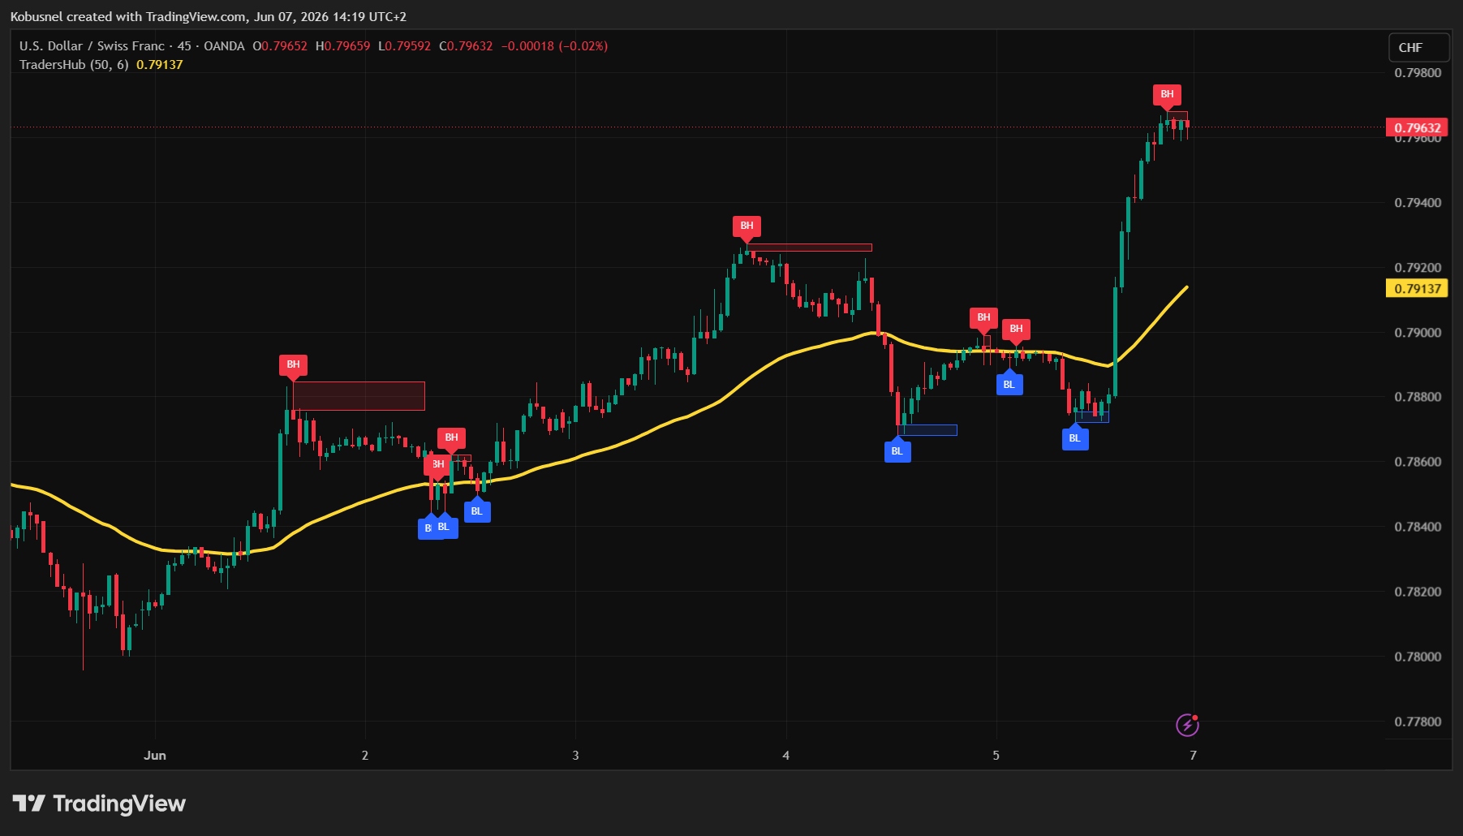The height and width of the screenshot is (836, 1463).
Task: Click the yellow 0.79137 indicator value in legend
Action: (x=160, y=65)
